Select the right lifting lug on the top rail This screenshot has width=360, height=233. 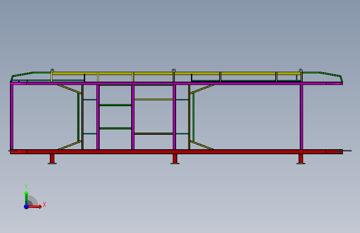click(301, 70)
